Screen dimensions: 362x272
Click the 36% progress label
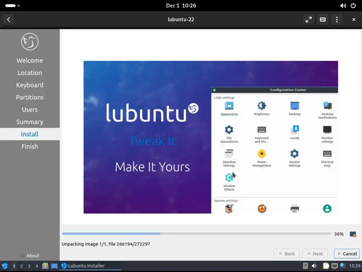click(x=339, y=234)
